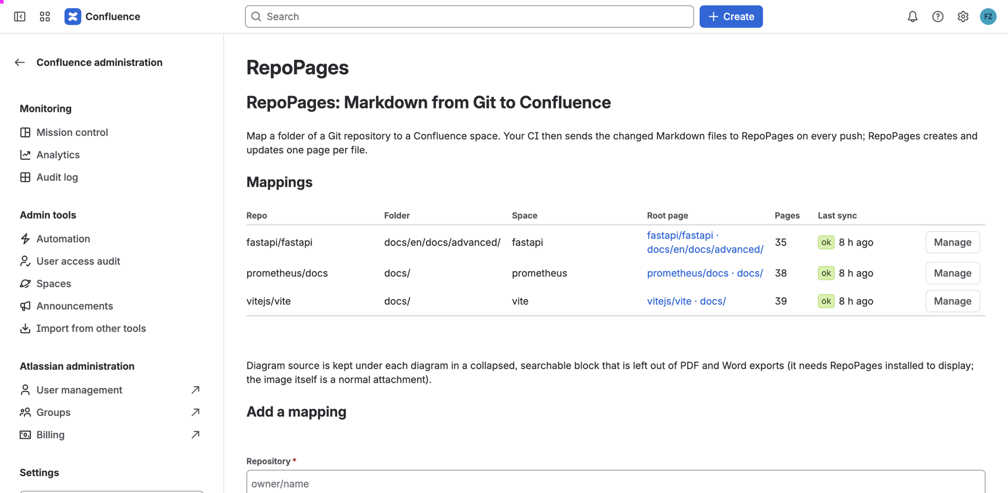Click the Spaces planet icon

(25, 284)
